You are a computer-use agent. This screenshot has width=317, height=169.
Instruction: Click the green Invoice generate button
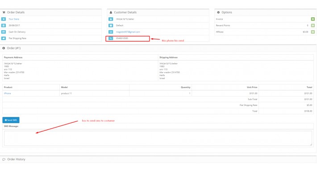[313, 19]
